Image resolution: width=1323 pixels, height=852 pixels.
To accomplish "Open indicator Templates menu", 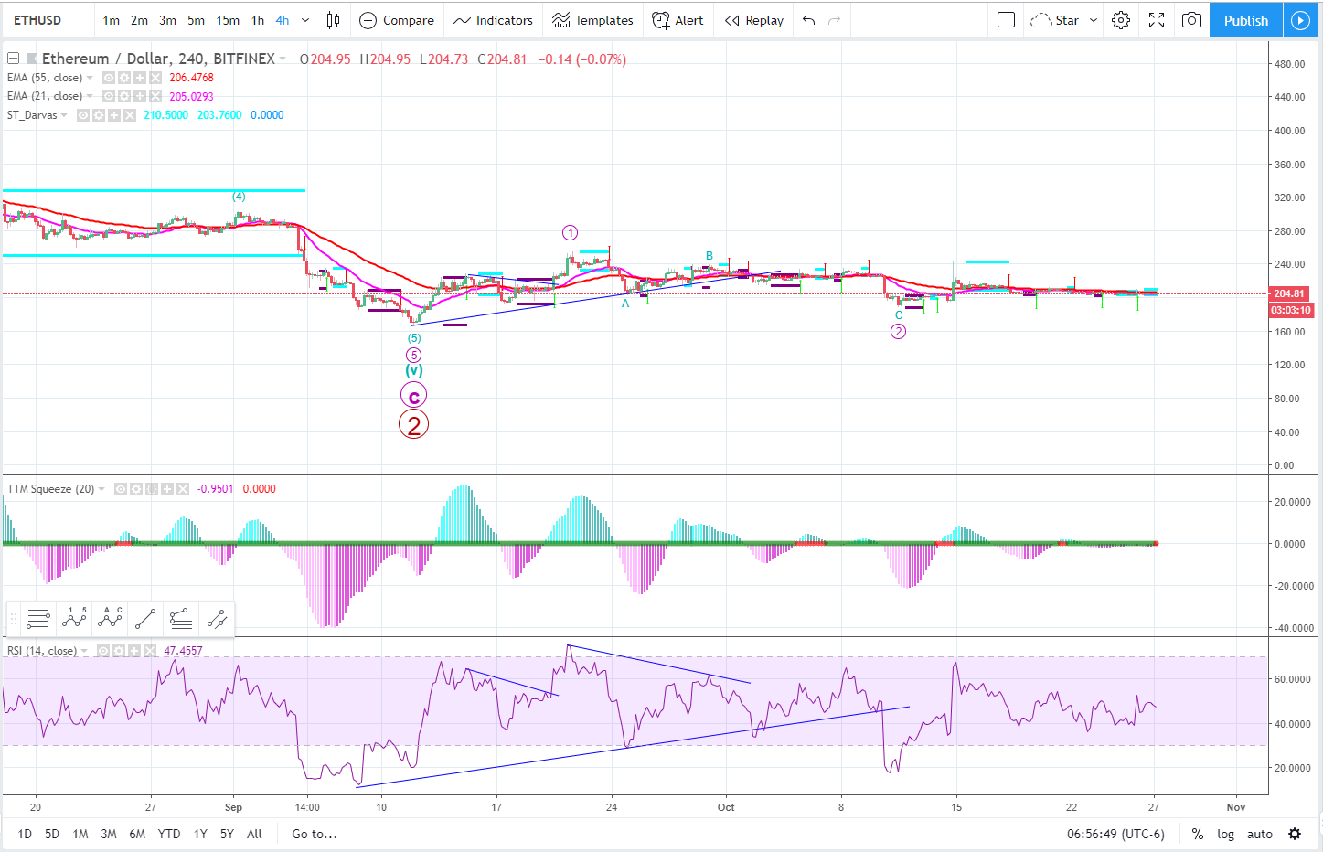I will tap(592, 20).
